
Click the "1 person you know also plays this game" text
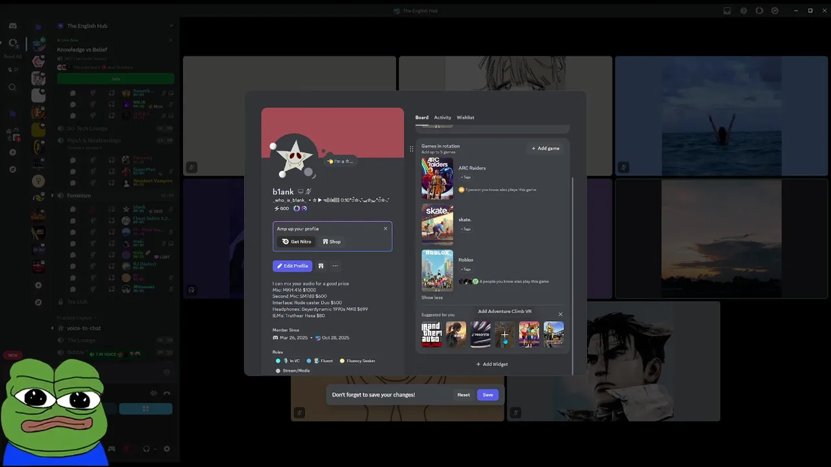tap(501, 190)
